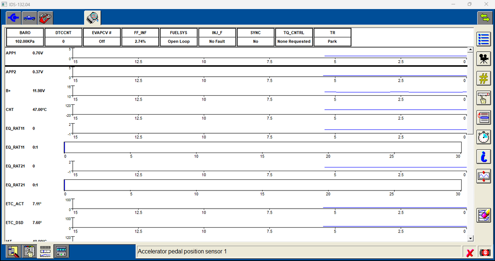
Task: Select the INJ_F No Fault box
Action: click(x=217, y=37)
